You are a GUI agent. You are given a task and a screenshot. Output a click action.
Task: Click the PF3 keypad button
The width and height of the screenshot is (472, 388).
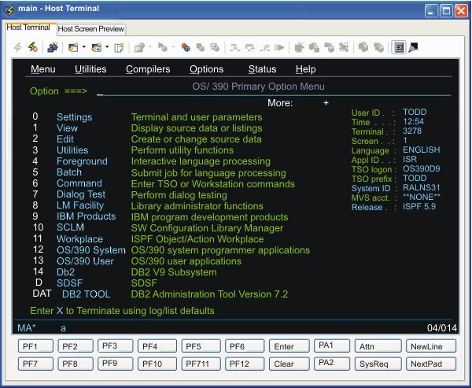coord(115,346)
